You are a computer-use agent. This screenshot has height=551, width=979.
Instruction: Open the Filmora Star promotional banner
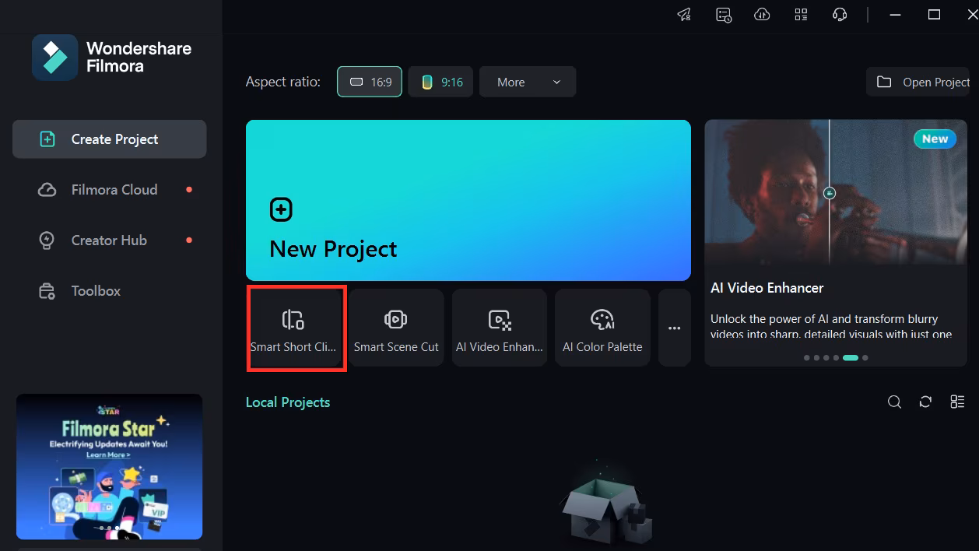[x=110, y=467]
